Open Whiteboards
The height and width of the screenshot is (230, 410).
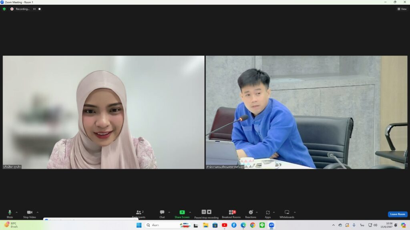(287, 214)
